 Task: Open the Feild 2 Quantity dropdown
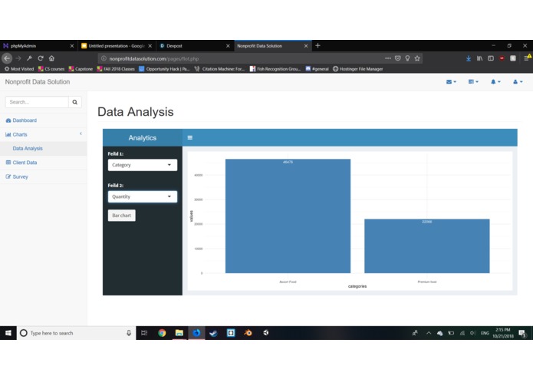pyautogui.click(x=143, y=196)
